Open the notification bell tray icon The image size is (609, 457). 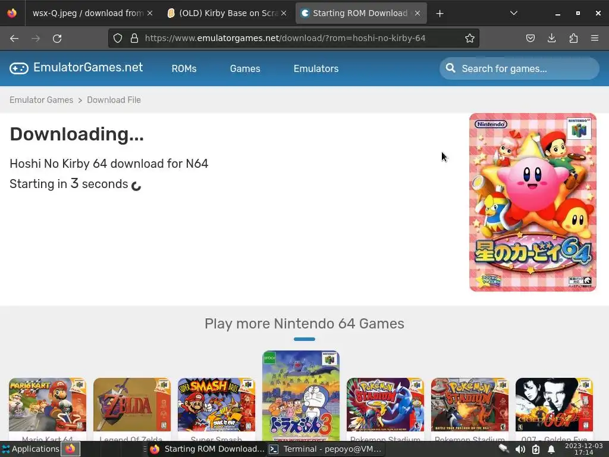[x=551, y=450]
